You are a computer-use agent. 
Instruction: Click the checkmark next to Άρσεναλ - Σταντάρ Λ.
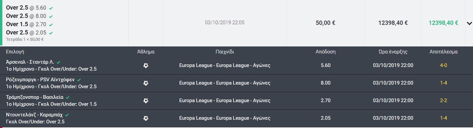pyautogui.click(x=59, y=62)
